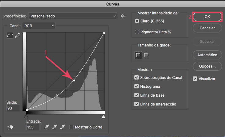This screenshot has height=137, width=225.
Task: Click the black point input slider triangle
Action: point(26,117)
